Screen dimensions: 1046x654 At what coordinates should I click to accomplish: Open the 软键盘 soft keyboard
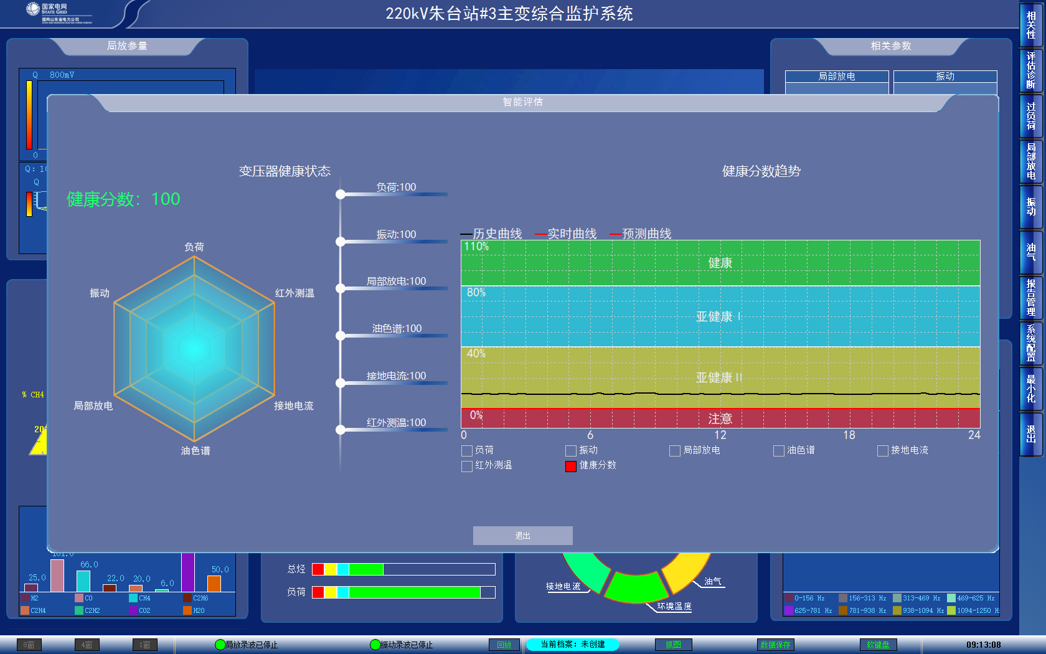point(878,645)
